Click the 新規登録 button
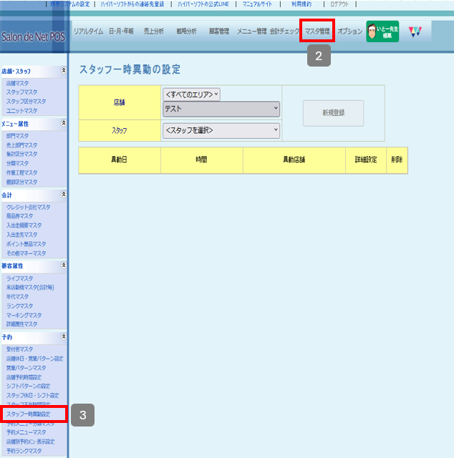Viewport: 454px width, 458px height. [x=333, y=113]
